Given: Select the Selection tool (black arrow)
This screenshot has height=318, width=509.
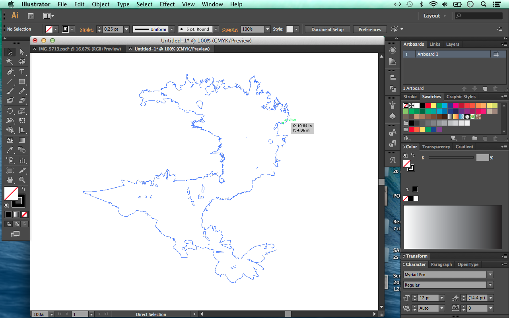Looking at the screenshot, I should [10, 52].
